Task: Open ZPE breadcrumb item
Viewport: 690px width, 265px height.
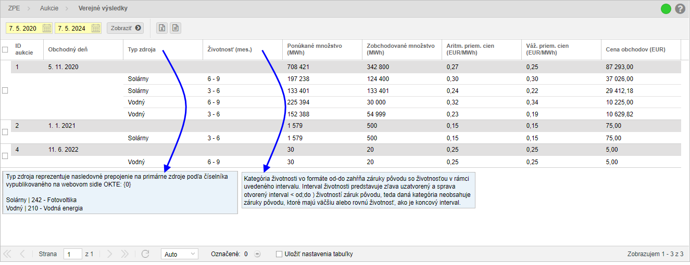Action: (x=15, y=9)
